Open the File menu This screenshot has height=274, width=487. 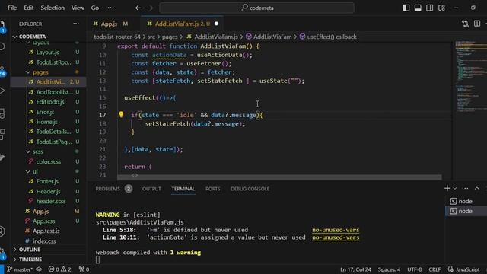(x=12, y=8)
